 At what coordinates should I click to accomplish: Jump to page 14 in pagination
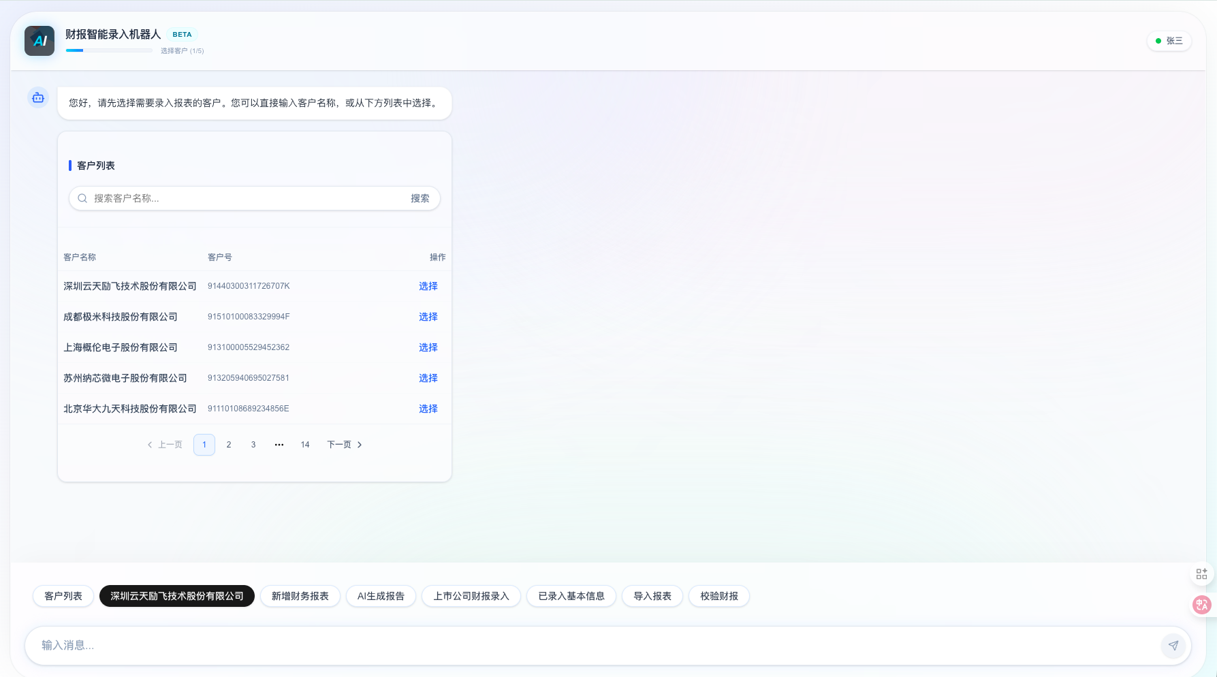[x=305, y=445]
